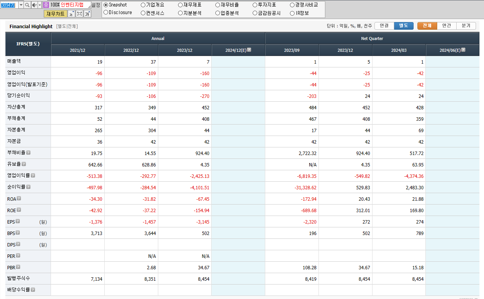Click help icon beside BPS
Viewport: 484px width, 299px height.
point(18,233)
